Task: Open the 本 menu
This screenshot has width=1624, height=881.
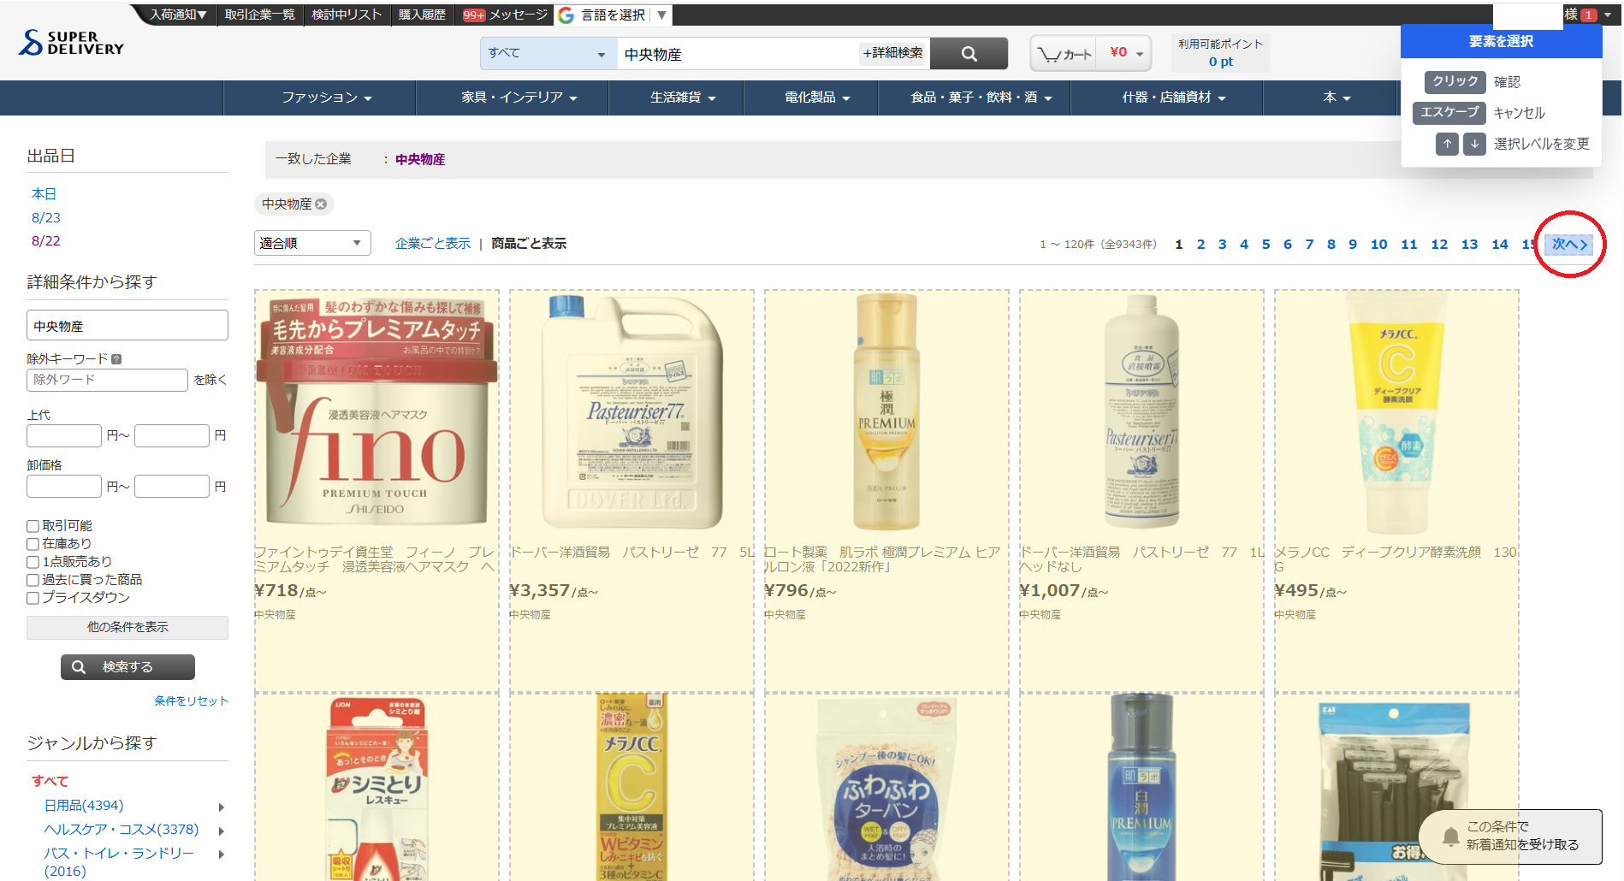Action: [x=1337, y=98]
